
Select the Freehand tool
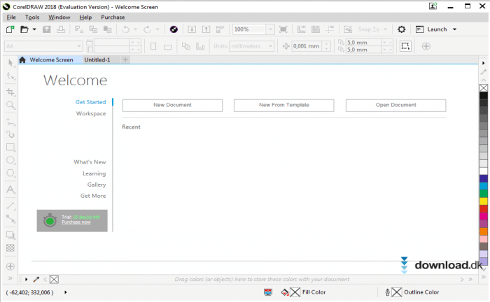point(10,122)
